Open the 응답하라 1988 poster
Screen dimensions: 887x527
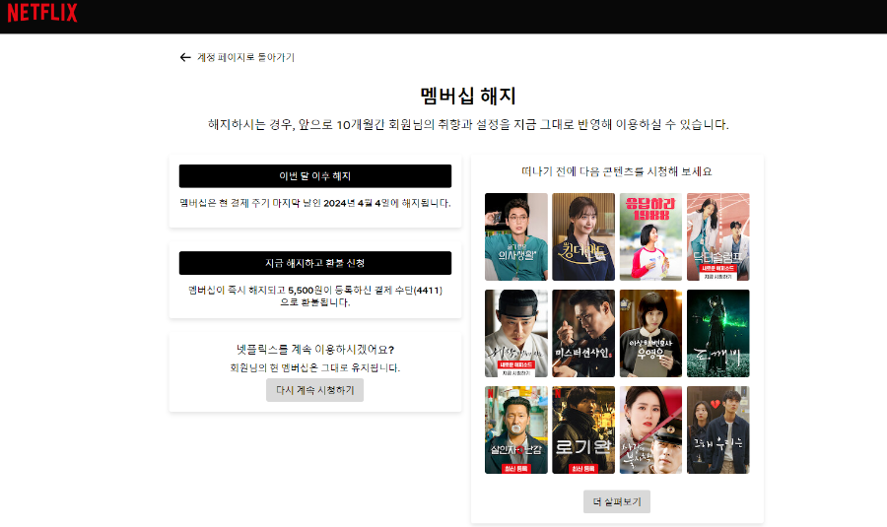tap(650, 237)
